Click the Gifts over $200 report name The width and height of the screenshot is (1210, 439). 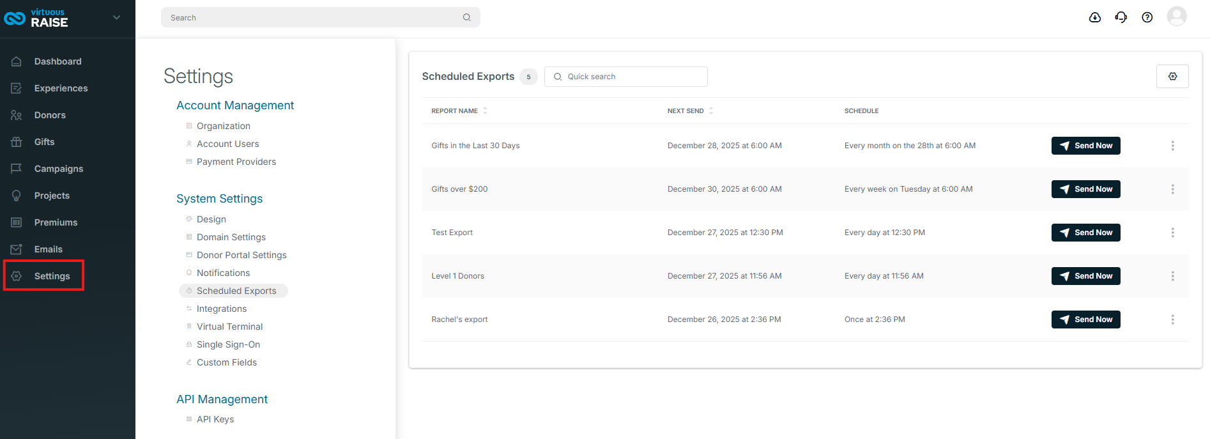point(459,189)
